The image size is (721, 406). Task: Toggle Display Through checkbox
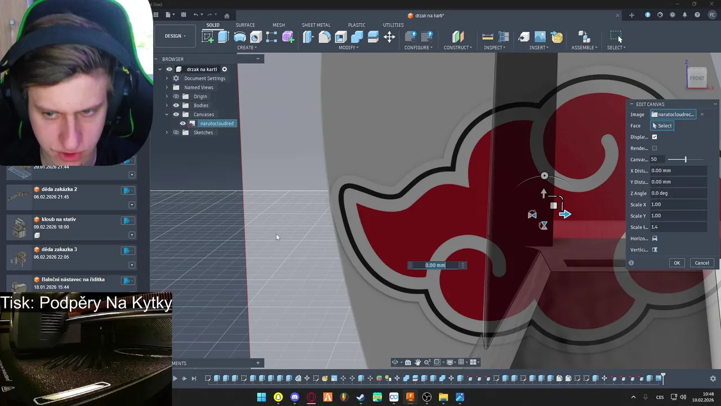[655, 137]
